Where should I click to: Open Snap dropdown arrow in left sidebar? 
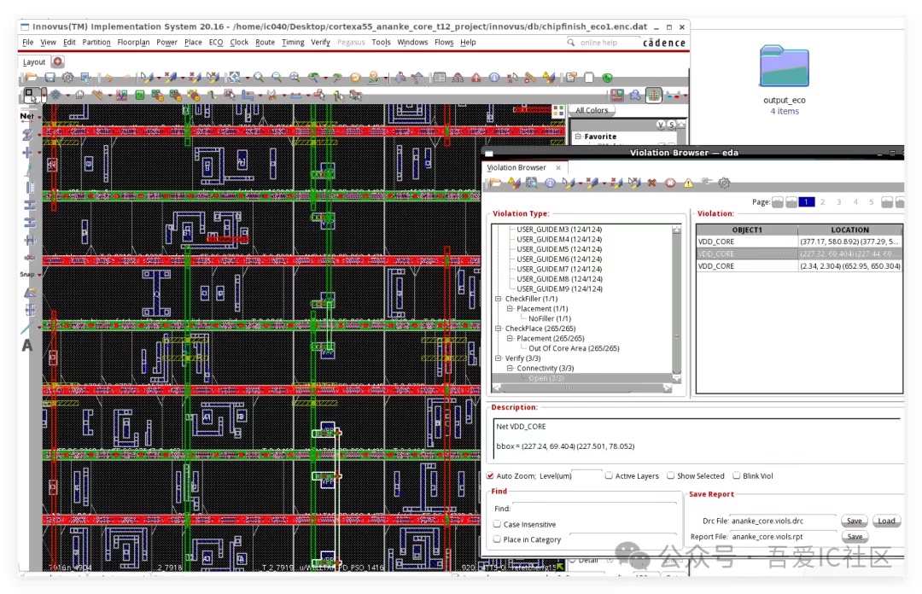(x=39, y=275)
